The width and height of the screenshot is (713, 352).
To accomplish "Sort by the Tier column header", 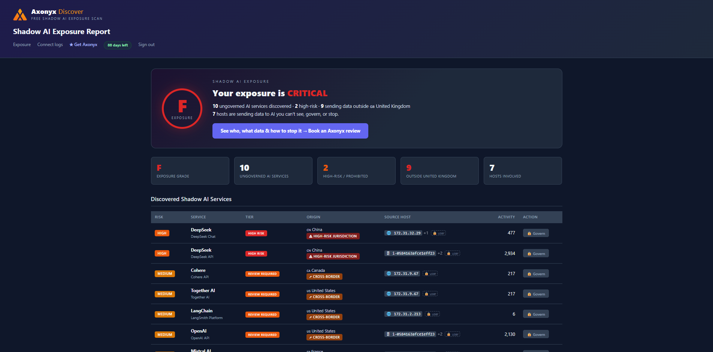I will (250, 217).
